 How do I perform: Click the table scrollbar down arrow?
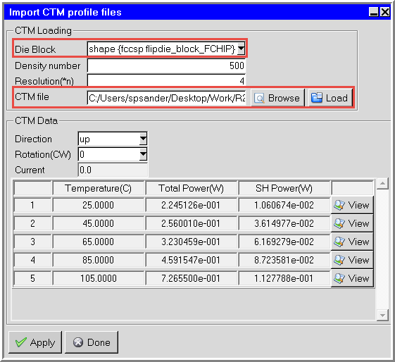pyautogui.click(x=382, y=315)
